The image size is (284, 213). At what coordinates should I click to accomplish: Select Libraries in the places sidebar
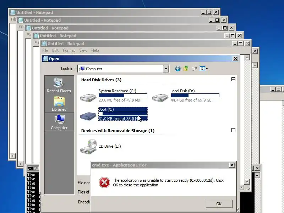pos(59,104)
